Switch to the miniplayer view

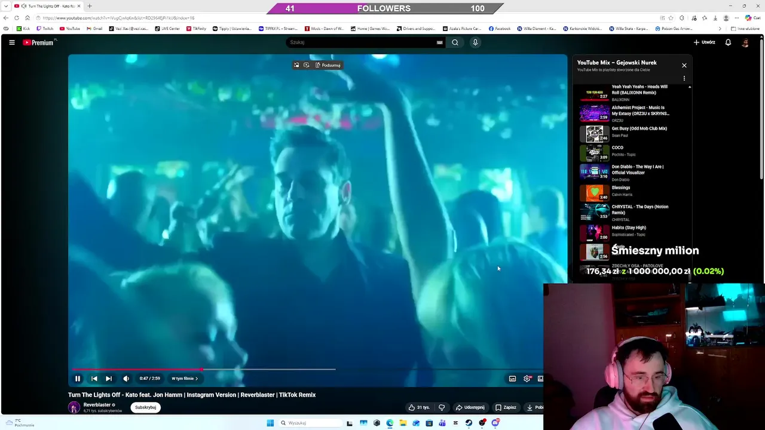[x=540, y=379]
